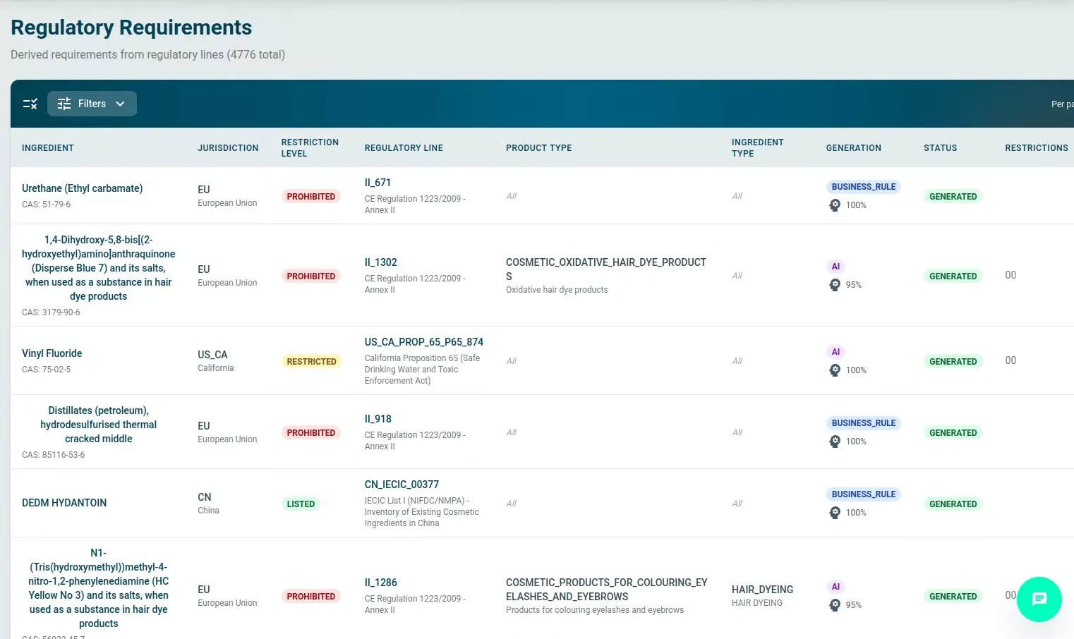Click GENERATED status in DEDM HYDANTOIN row

click(953, 504)
